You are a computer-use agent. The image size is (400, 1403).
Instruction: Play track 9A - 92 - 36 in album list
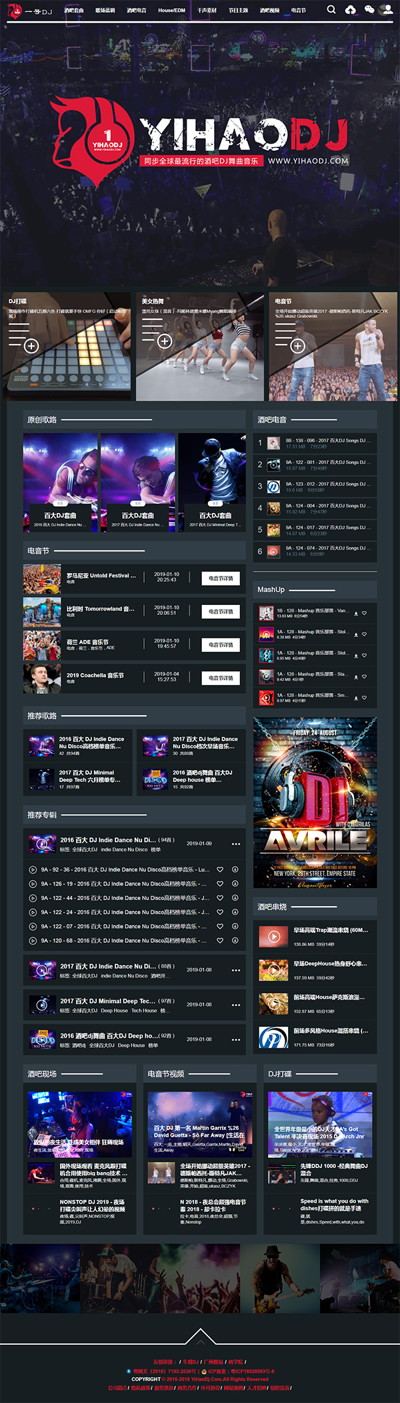coord(33,869)
